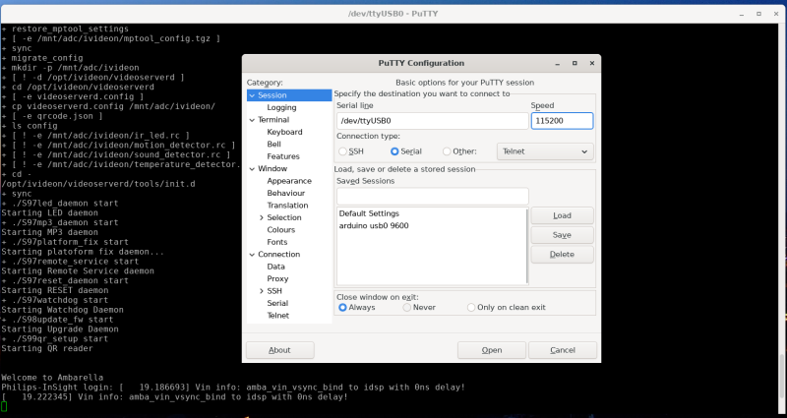Focus the Speed input field
Screen dimensions: 787x418
point(562,121)
